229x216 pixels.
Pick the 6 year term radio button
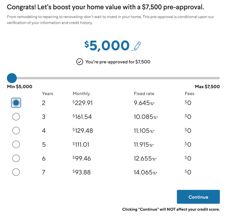(16, 158)
